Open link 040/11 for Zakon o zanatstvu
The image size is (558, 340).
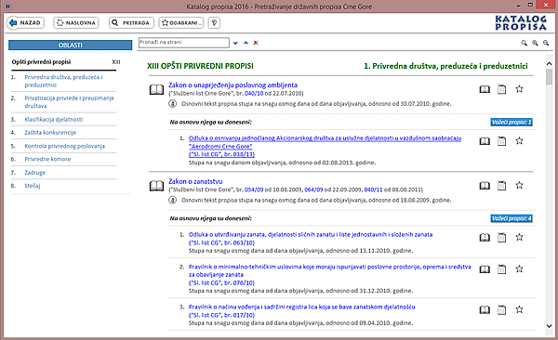pyautogui.click(x=373, y=190)
